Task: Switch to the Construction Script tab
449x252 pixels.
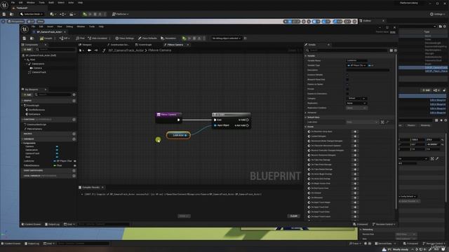Action: 118,45
